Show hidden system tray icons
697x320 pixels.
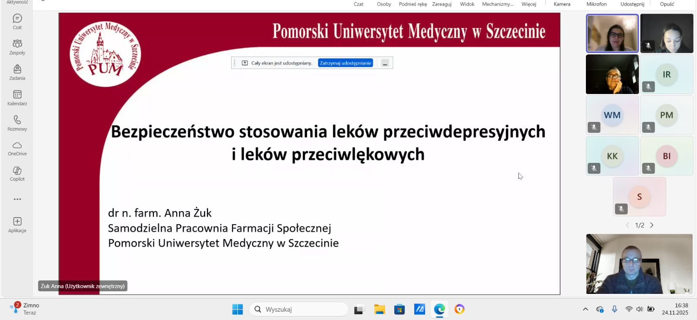pyautogui.click(x=585, y=309)
